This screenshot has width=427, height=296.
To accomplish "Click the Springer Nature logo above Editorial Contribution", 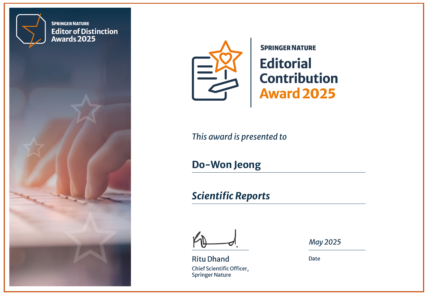I will click(288, 47).
